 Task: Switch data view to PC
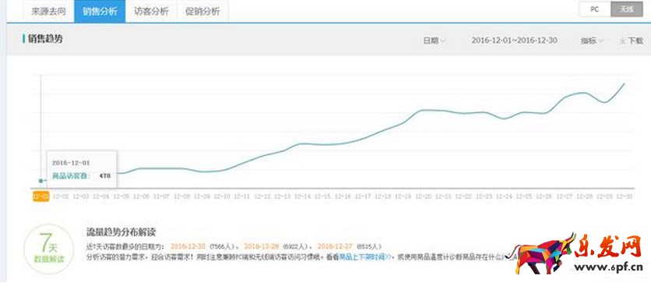click(x=594, y=9)
